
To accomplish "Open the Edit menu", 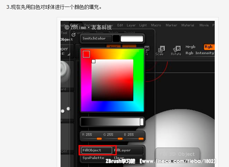I will 120,25.
